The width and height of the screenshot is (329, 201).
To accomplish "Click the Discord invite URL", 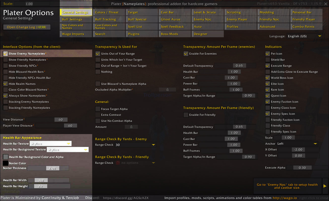I will (126, 198).
